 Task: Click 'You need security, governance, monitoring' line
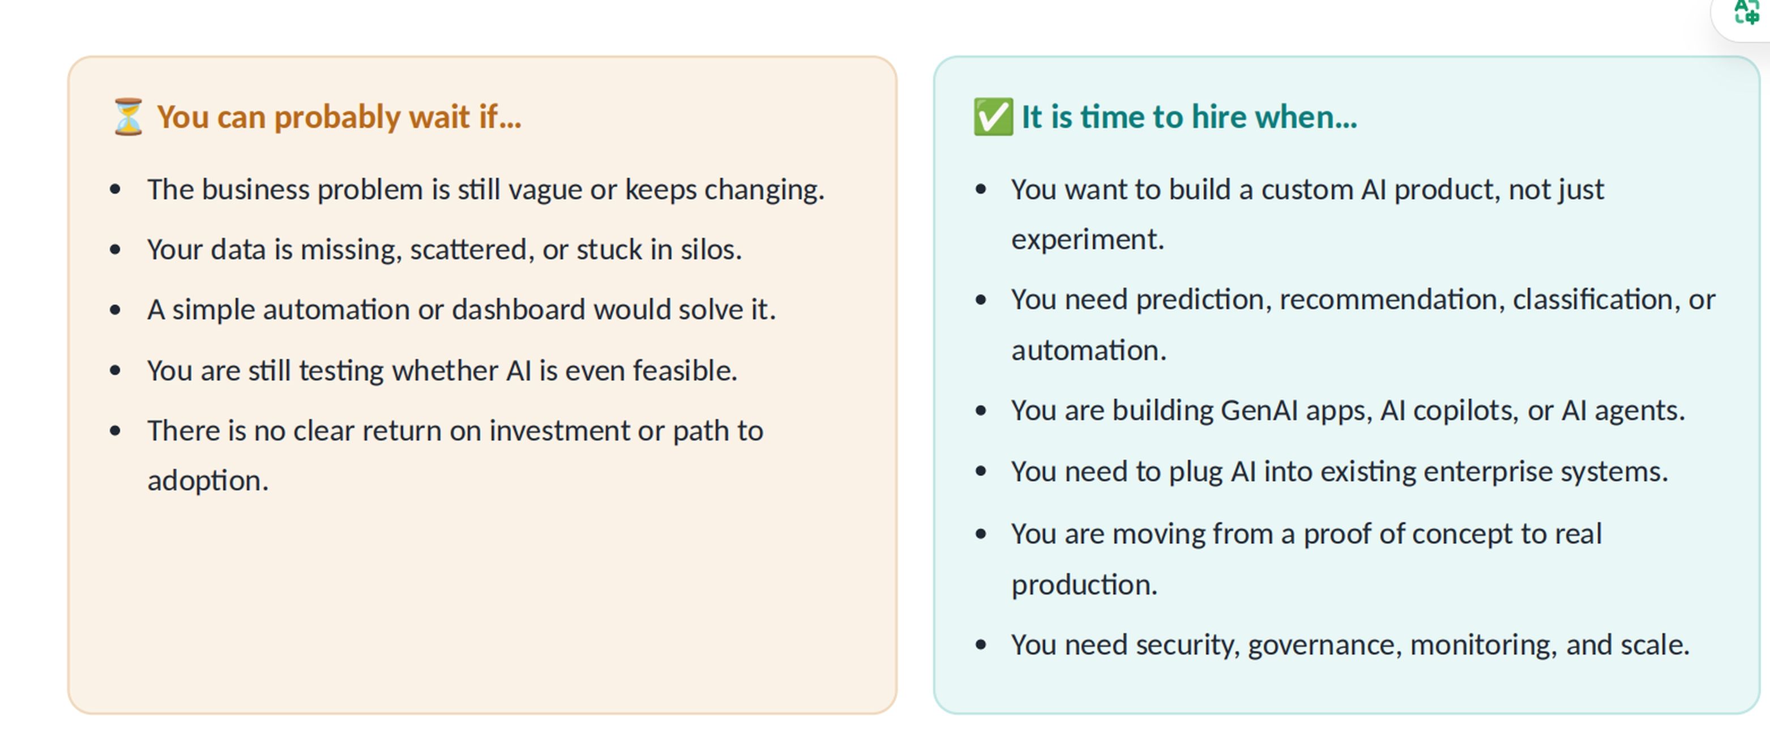pos(1350,646)
